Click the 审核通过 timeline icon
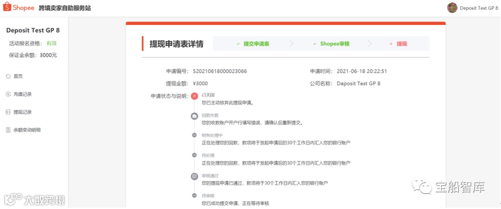Image resolution: width=501 pixels, height=209 pixels. (194, 176)
